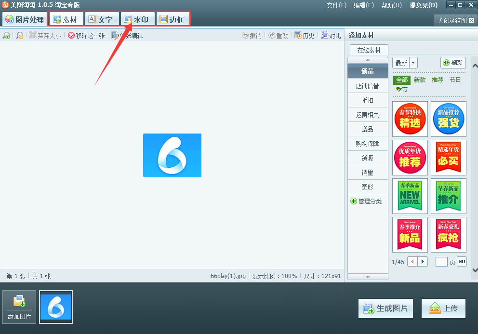The width and height of the screenshot is (478, 334).
Task: Select the 货源 category
Action: (368, 158)
